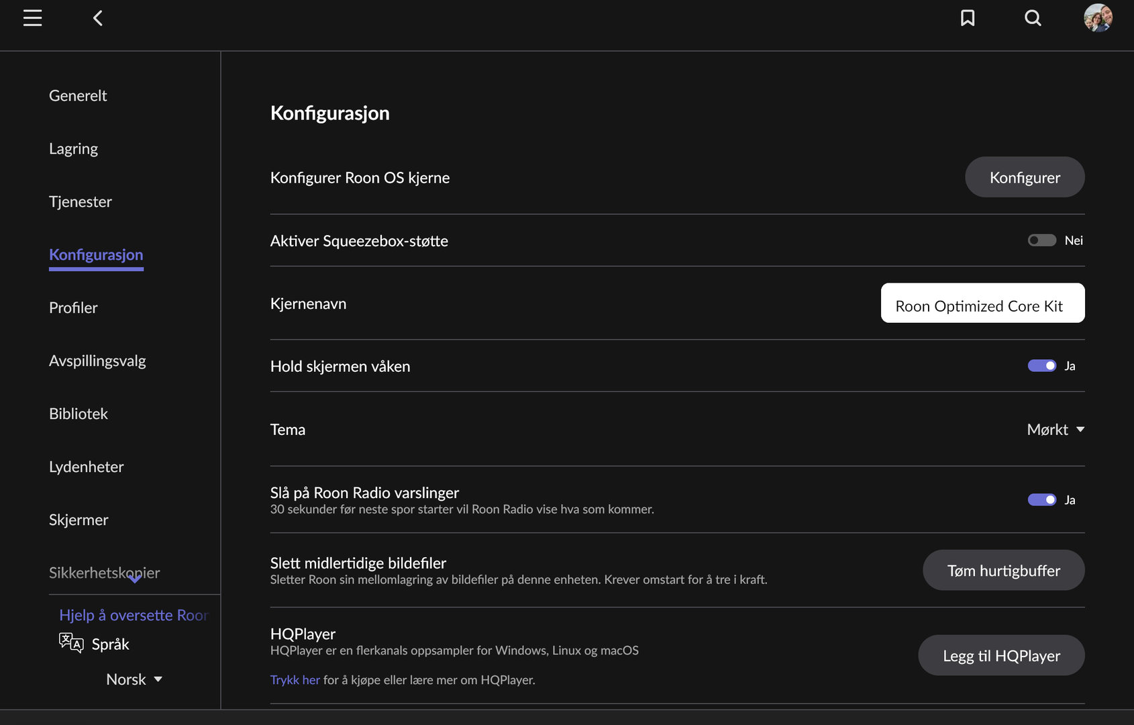Follow the Trykk her link
The image size is (1134, 725).
tap(295, 680)
